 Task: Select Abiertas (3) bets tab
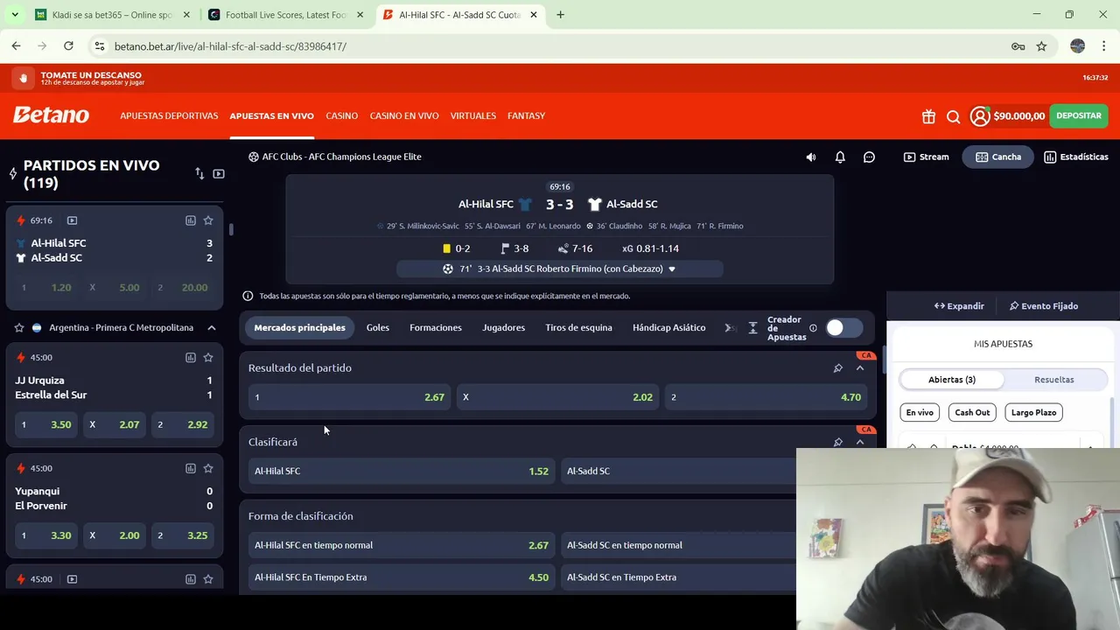(x=952, y=380)
